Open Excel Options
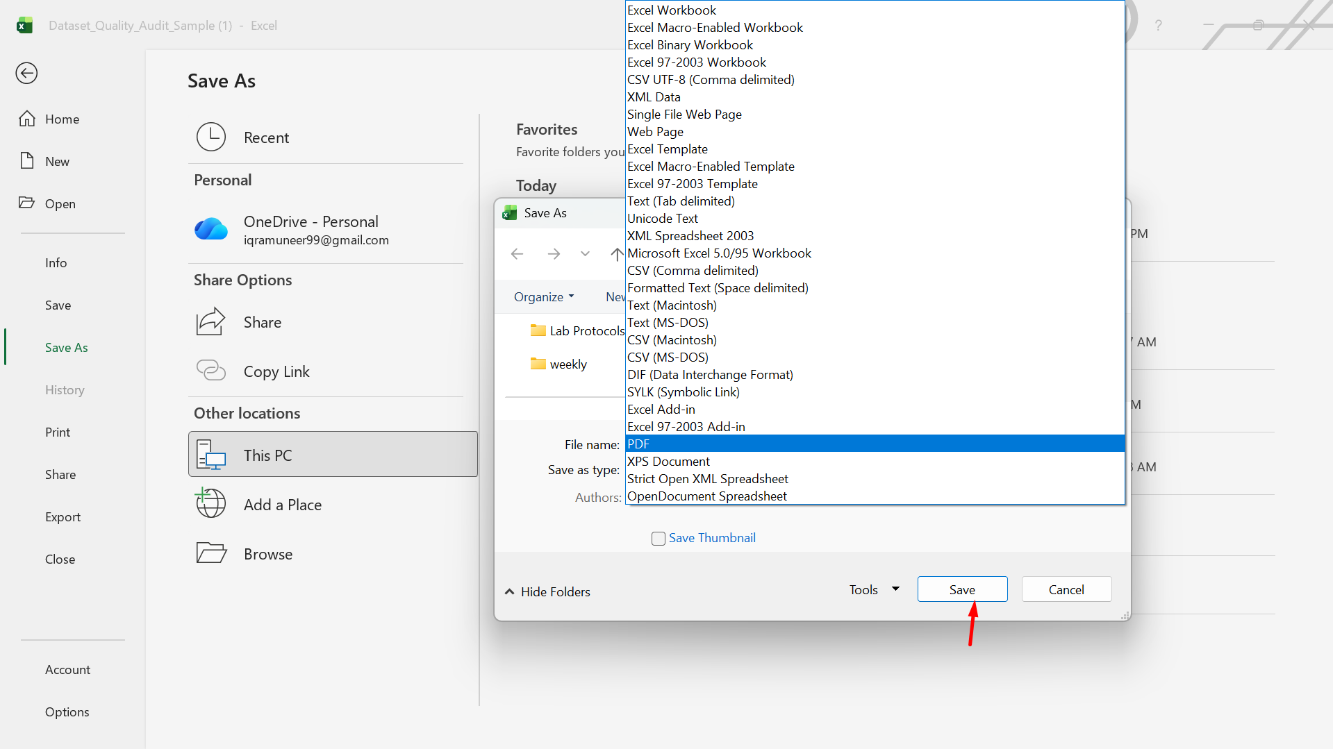Image resolution: width=1333 pixels, height=749 pixels. pyautogui.click(x=67, y=712)
